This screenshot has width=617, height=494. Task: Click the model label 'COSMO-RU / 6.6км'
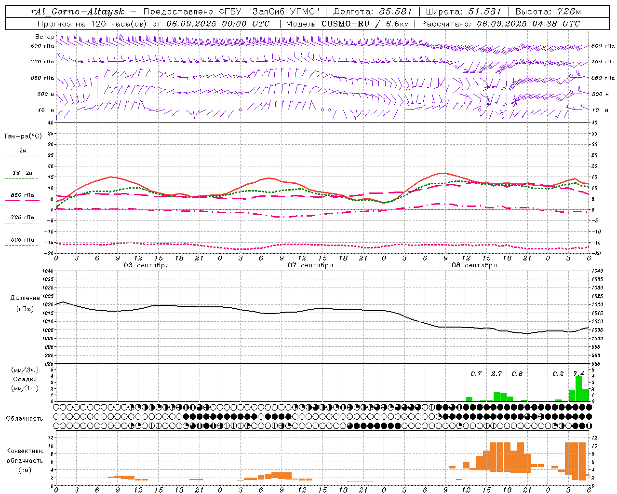coord(365,24)
